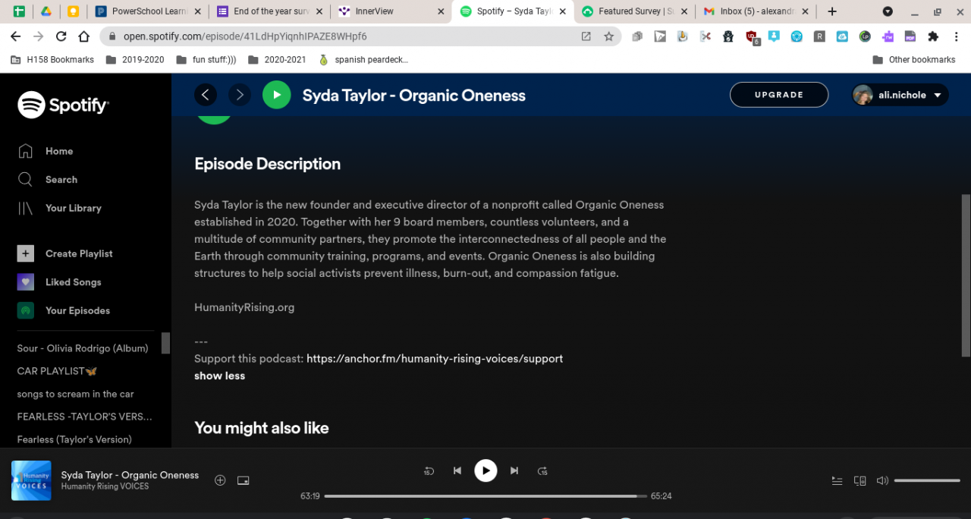Click the address bar URL
Viewport: 971px width, 519px height.
click(x=245, y=36)
